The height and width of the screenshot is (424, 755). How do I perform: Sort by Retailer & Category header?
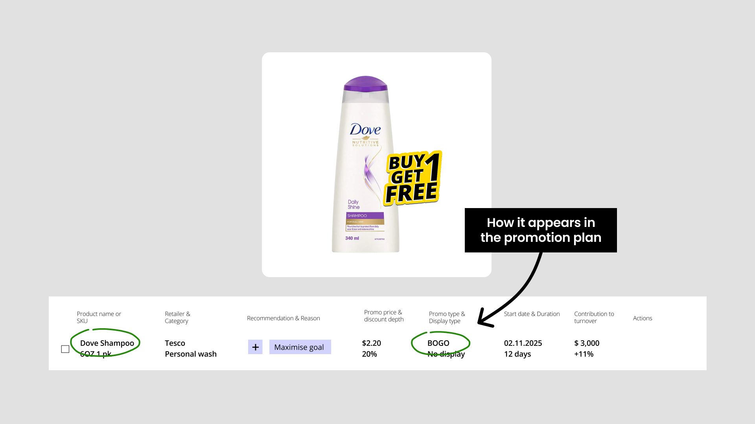coord(178,317)
